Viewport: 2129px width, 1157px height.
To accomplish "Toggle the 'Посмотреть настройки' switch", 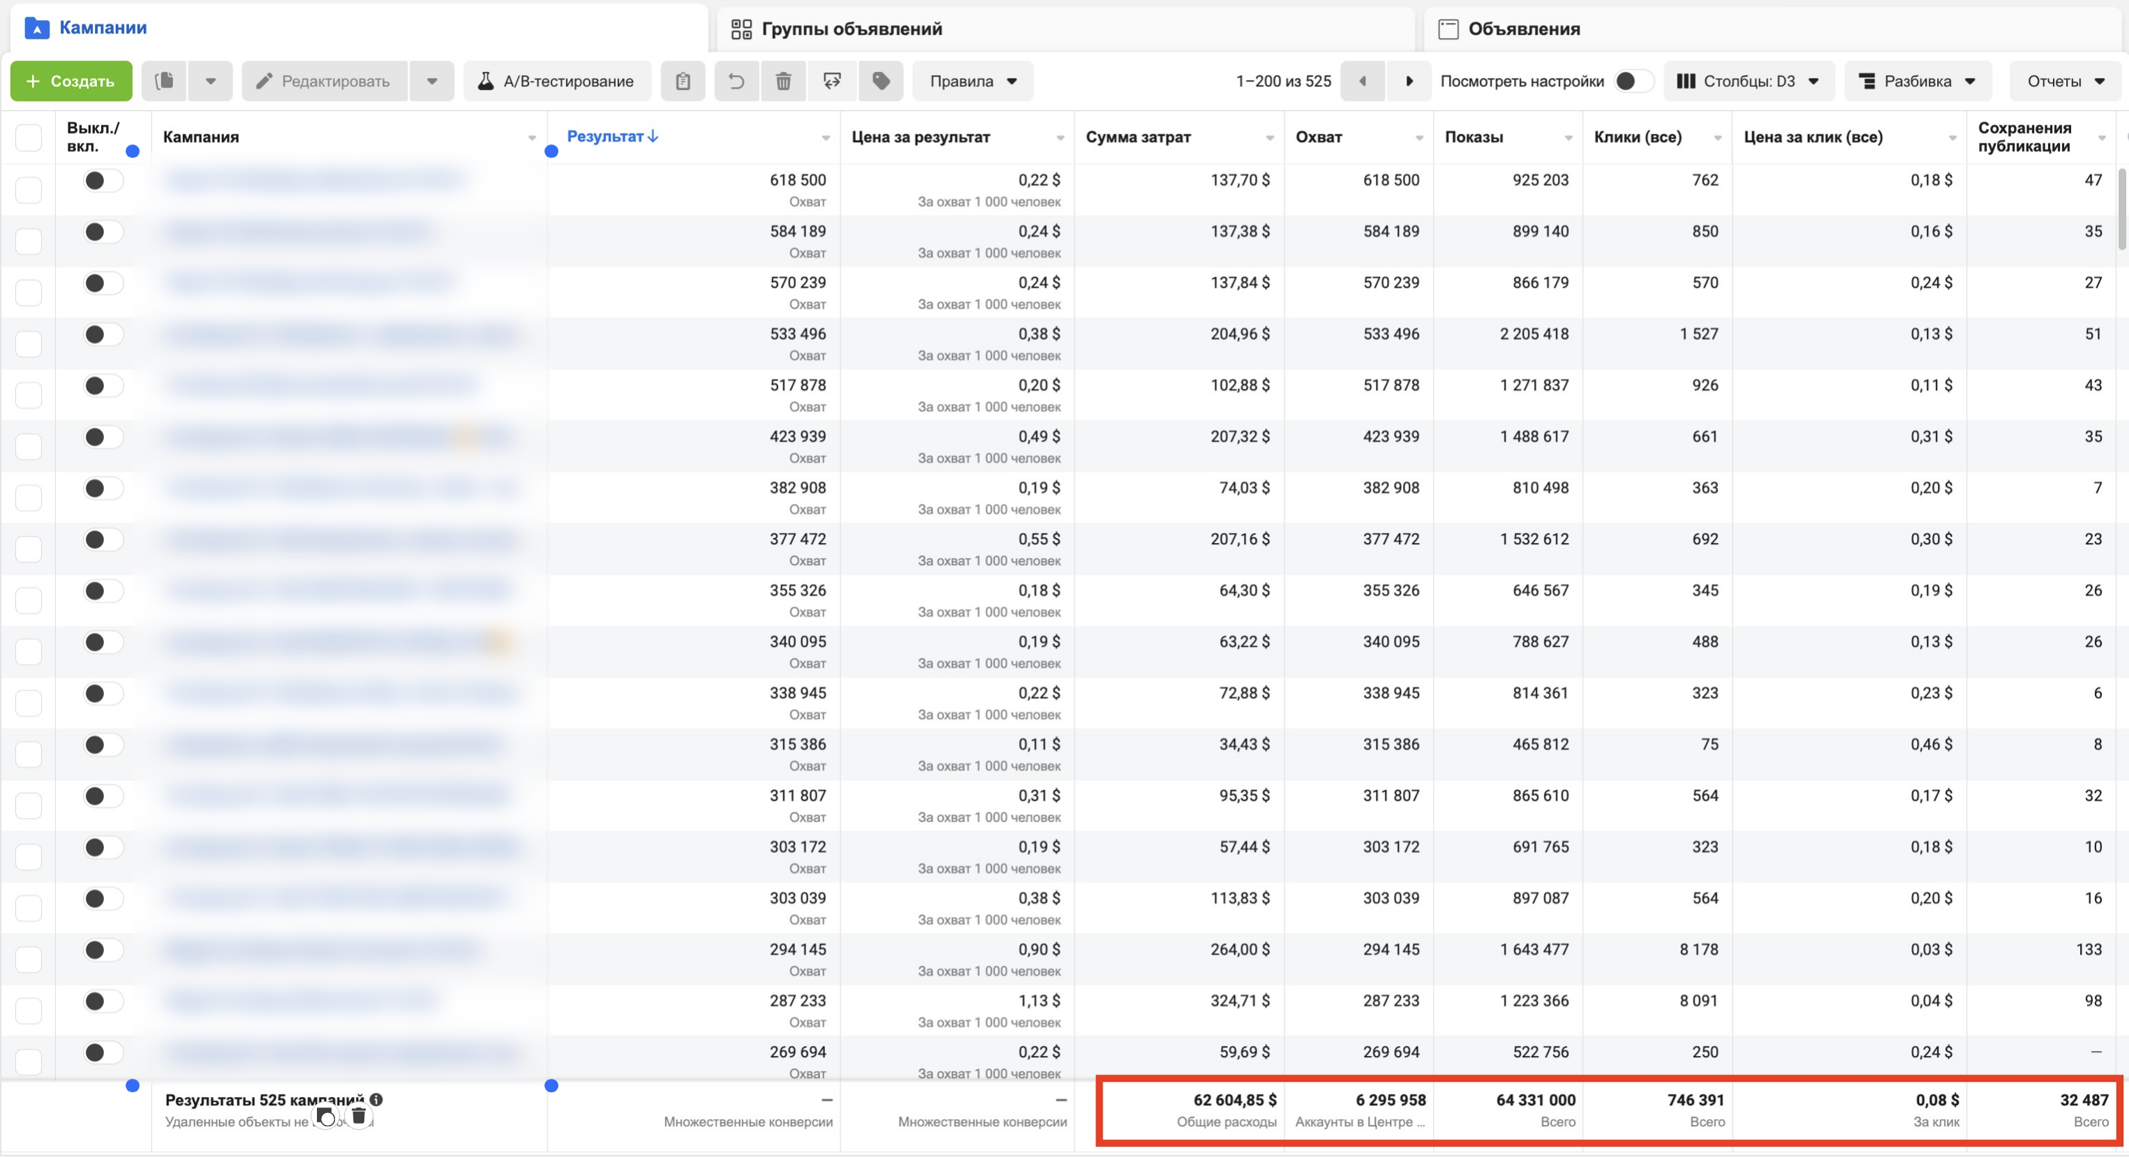I will point(1633,81).
